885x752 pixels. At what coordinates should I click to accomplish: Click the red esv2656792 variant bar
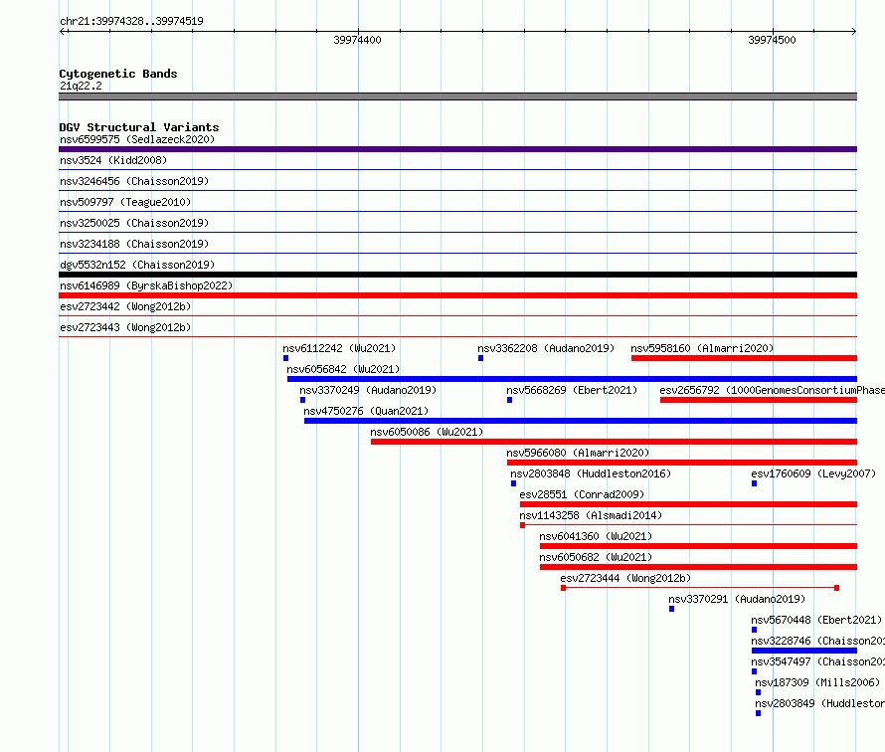[759, 400]
